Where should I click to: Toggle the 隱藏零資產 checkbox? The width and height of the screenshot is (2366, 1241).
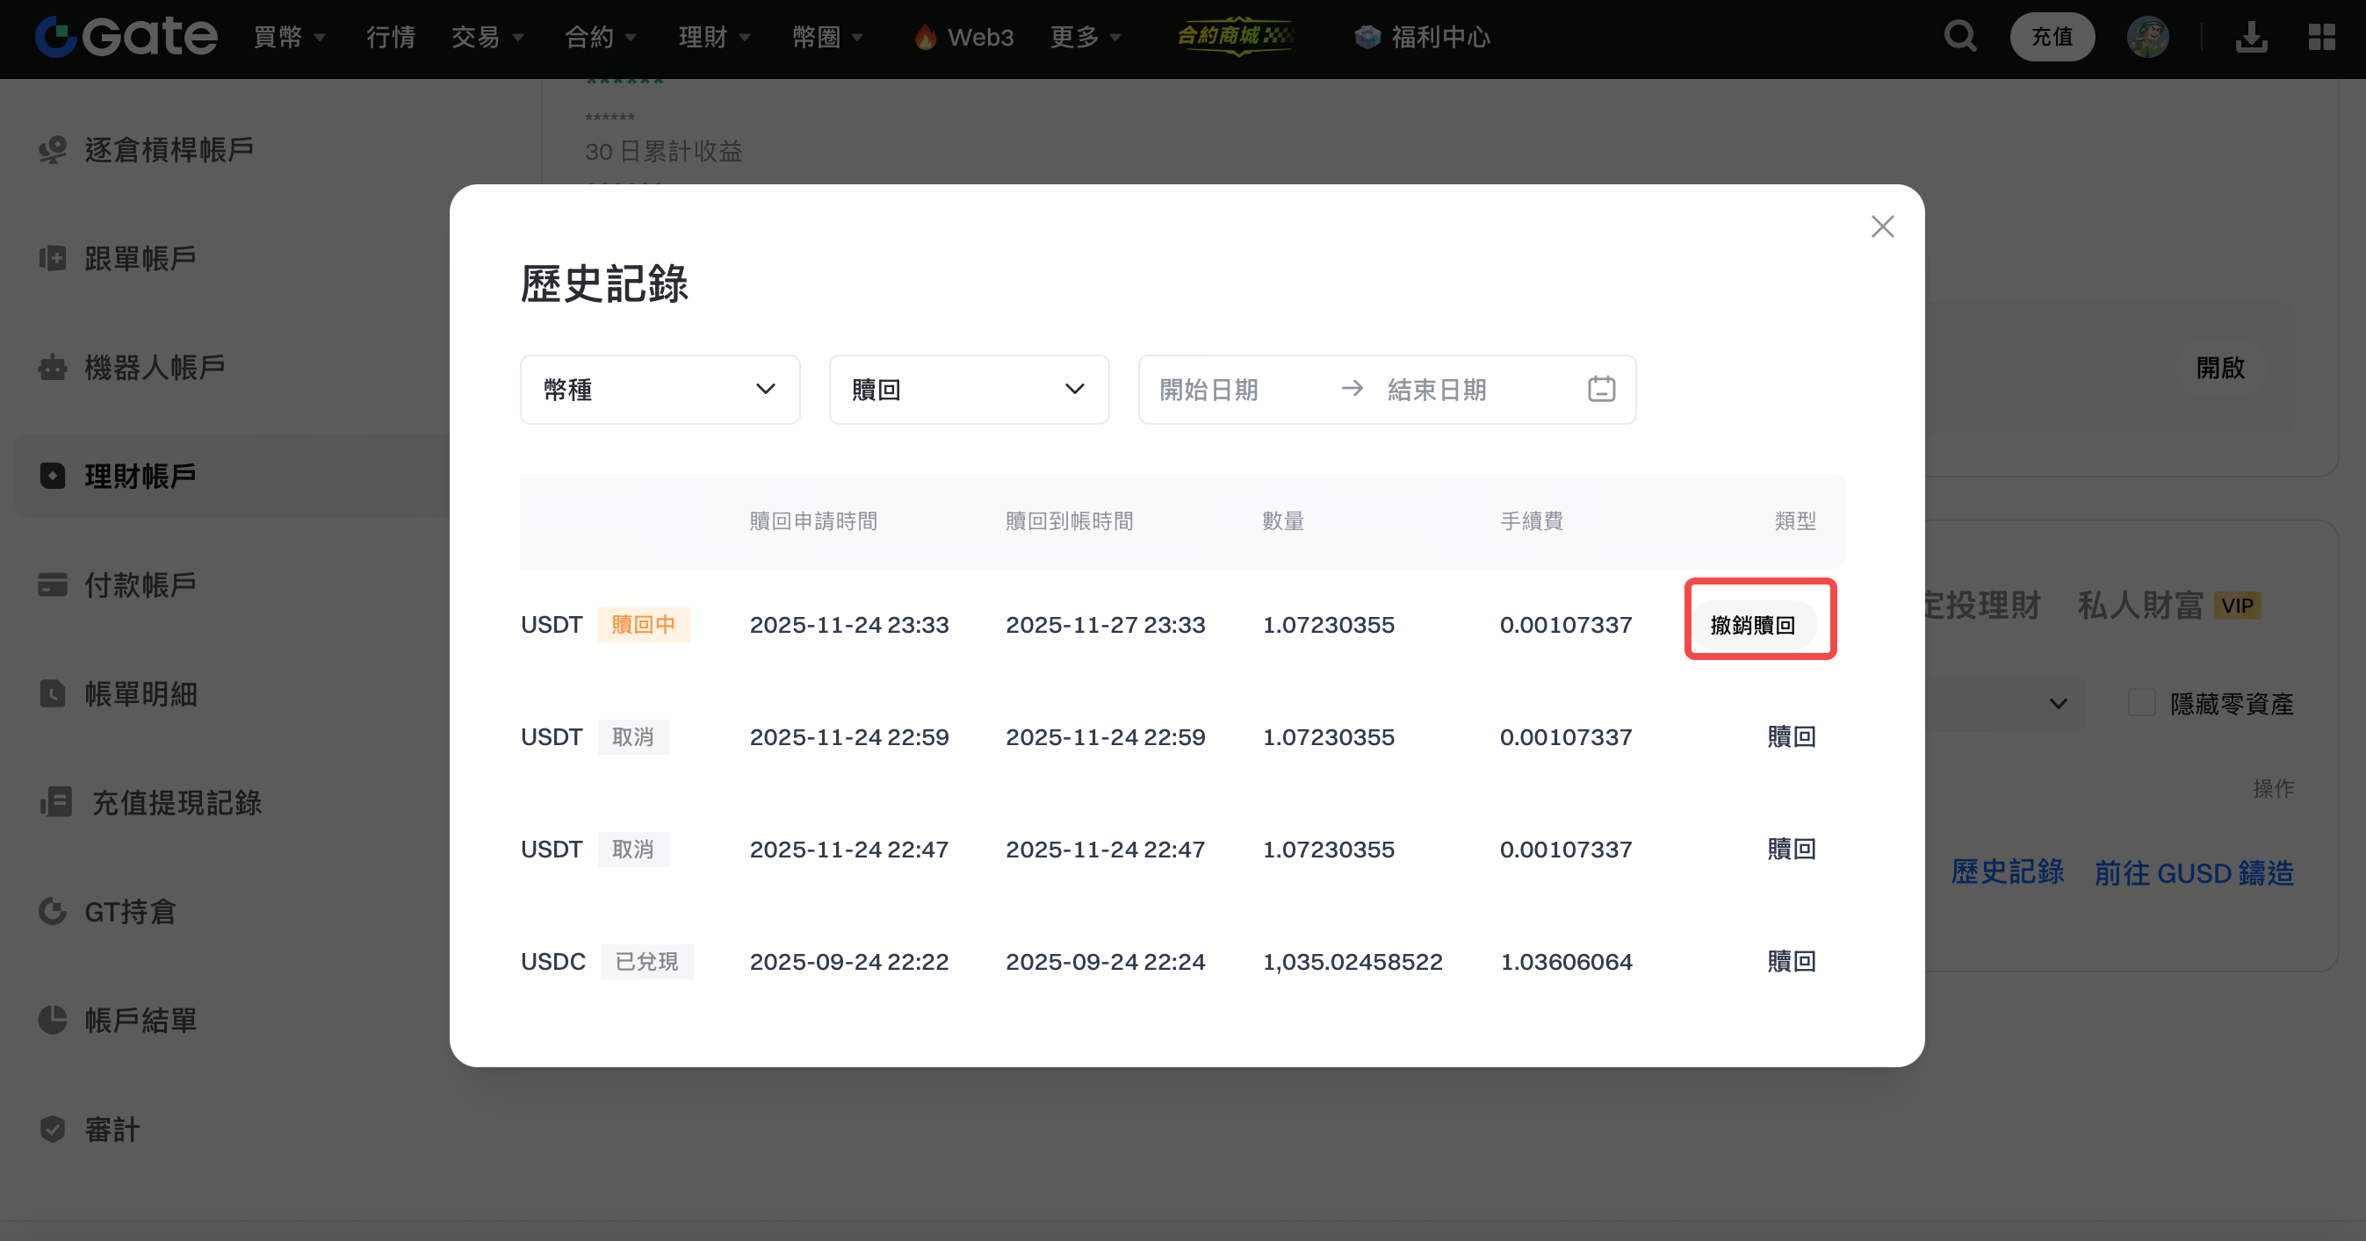click(x=2141, y=703)
